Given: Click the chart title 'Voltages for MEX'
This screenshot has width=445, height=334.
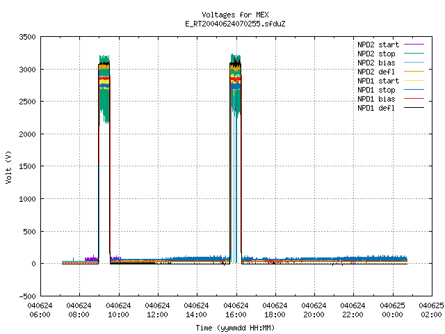Looking at the screenshot, I should pyautogui.click(x=235, y=15).
